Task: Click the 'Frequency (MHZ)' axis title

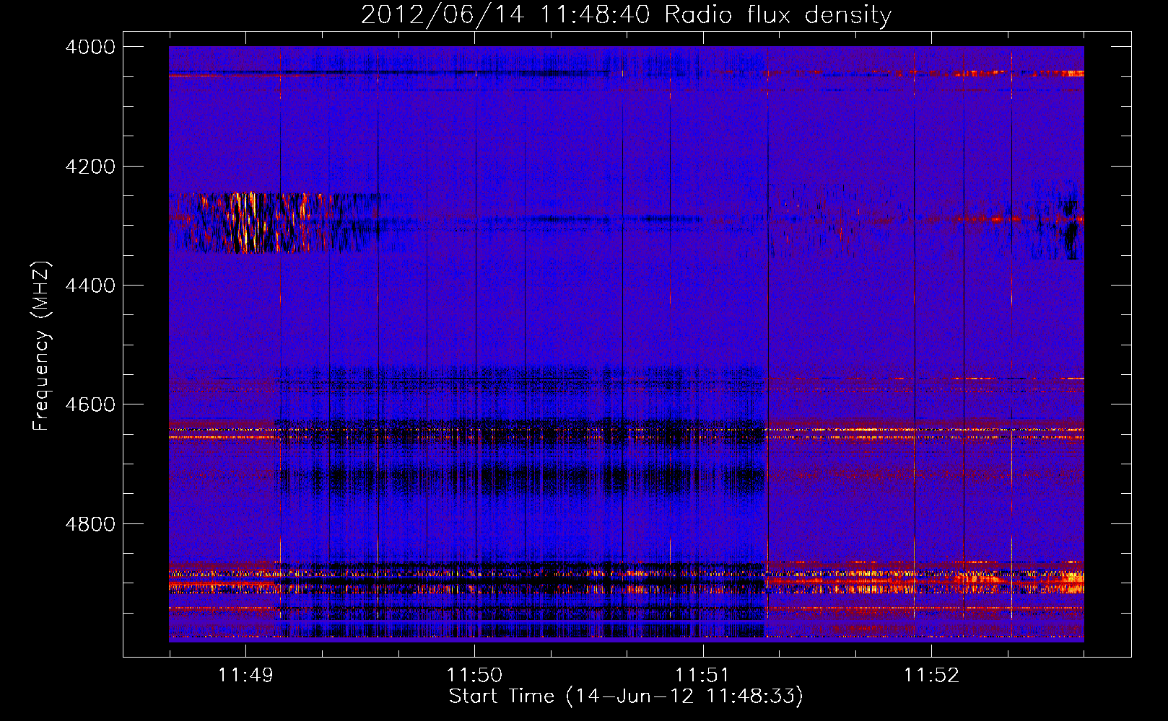Action: (x=42, y=346)
